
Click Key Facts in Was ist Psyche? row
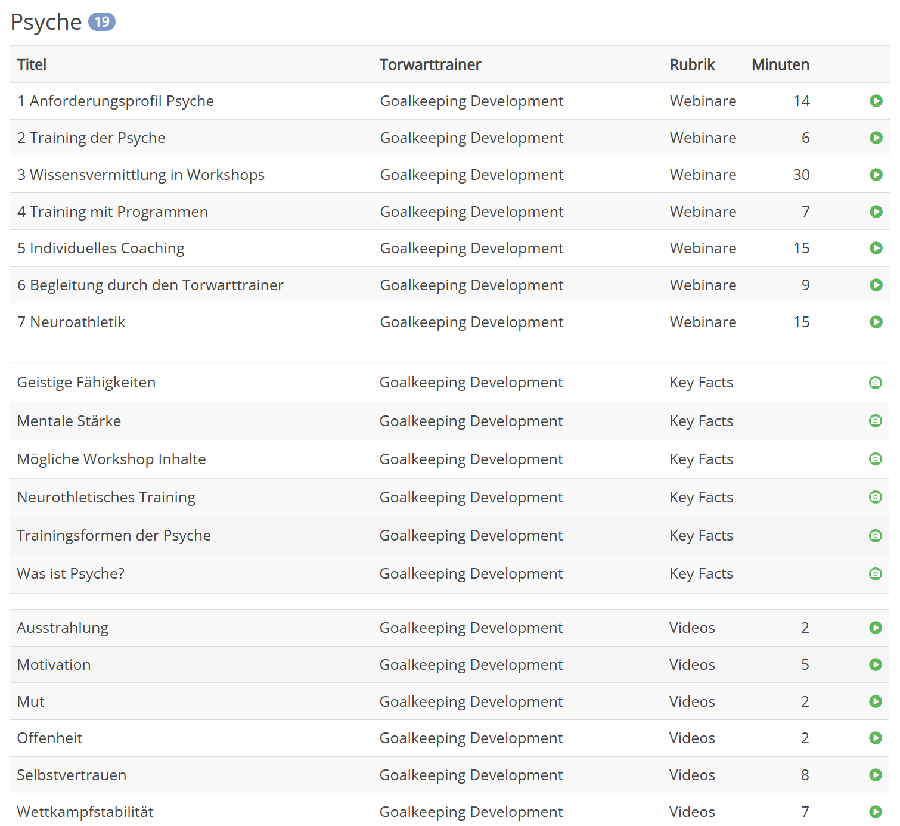701,573
